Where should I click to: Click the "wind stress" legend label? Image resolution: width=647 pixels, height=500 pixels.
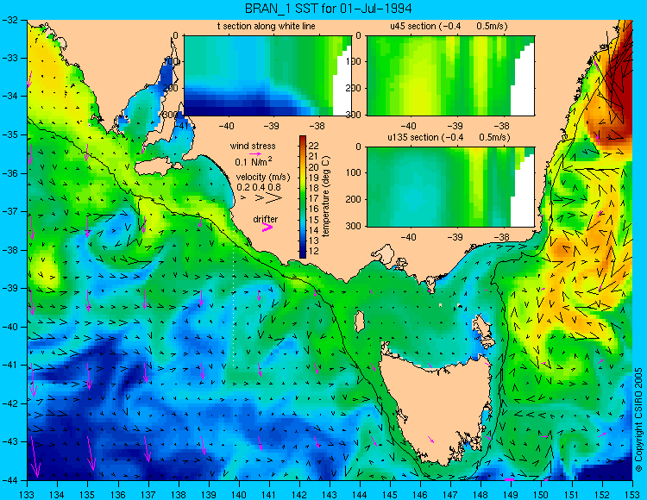(253, 146)
